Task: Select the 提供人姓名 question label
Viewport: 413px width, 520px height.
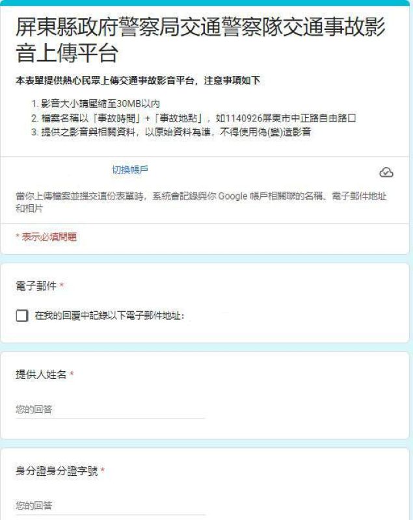Action: (x=41, y=374)
